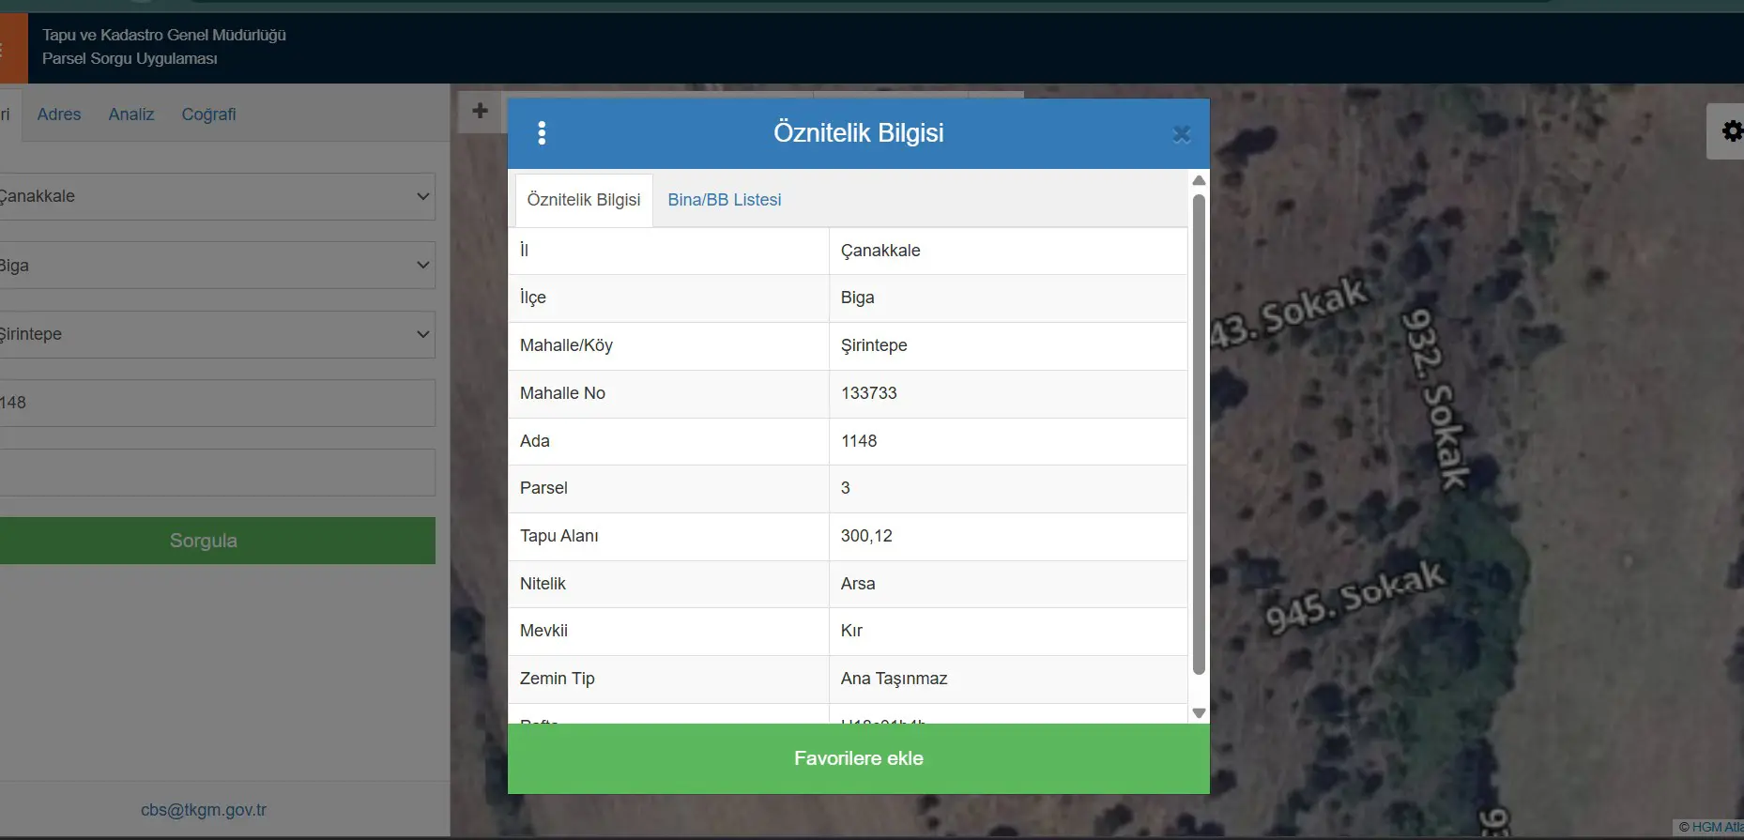The width and height of the screenshot is (1744, 840).
Task: Select the İlçe value Biga in table
Action: click(x=858, y=298)
